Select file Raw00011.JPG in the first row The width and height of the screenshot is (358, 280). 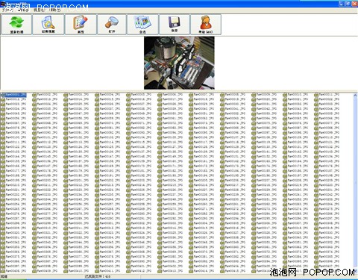point(329,95)
